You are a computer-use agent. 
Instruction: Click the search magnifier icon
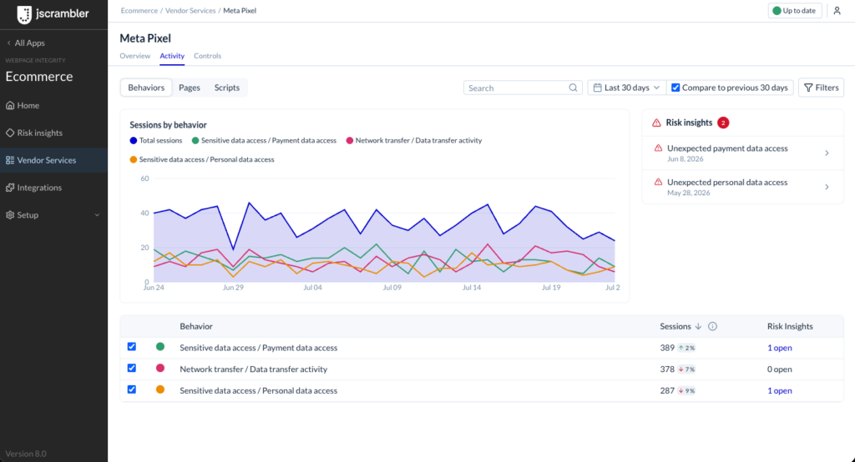pyautogui.click(x=573, y=88)
